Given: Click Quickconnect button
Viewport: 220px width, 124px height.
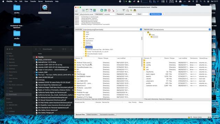Looking at the screenshot, I should [x=156, y=14].
